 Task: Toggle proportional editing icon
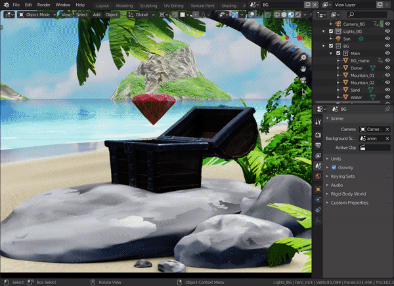(196, 15)
